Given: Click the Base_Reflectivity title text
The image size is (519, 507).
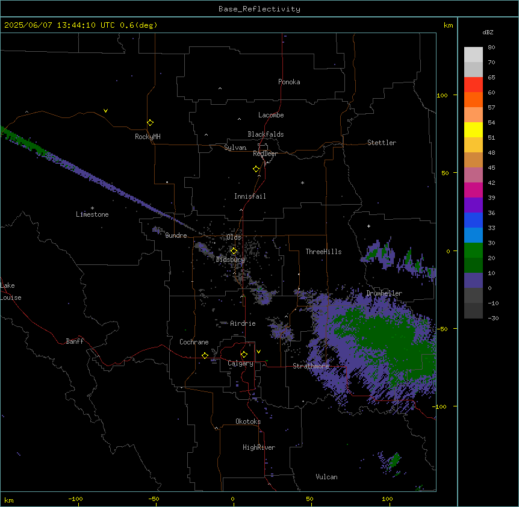Looking at the screenshot, I should pos(259,9).
